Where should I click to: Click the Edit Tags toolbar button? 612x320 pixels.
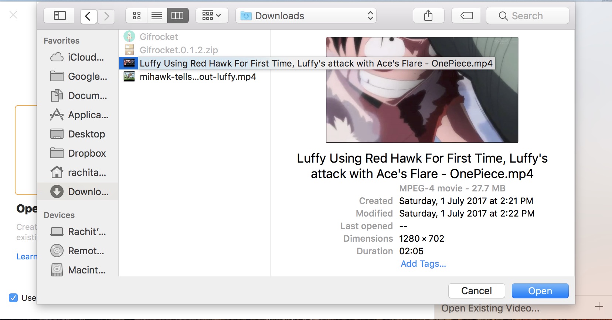(466, 16)
